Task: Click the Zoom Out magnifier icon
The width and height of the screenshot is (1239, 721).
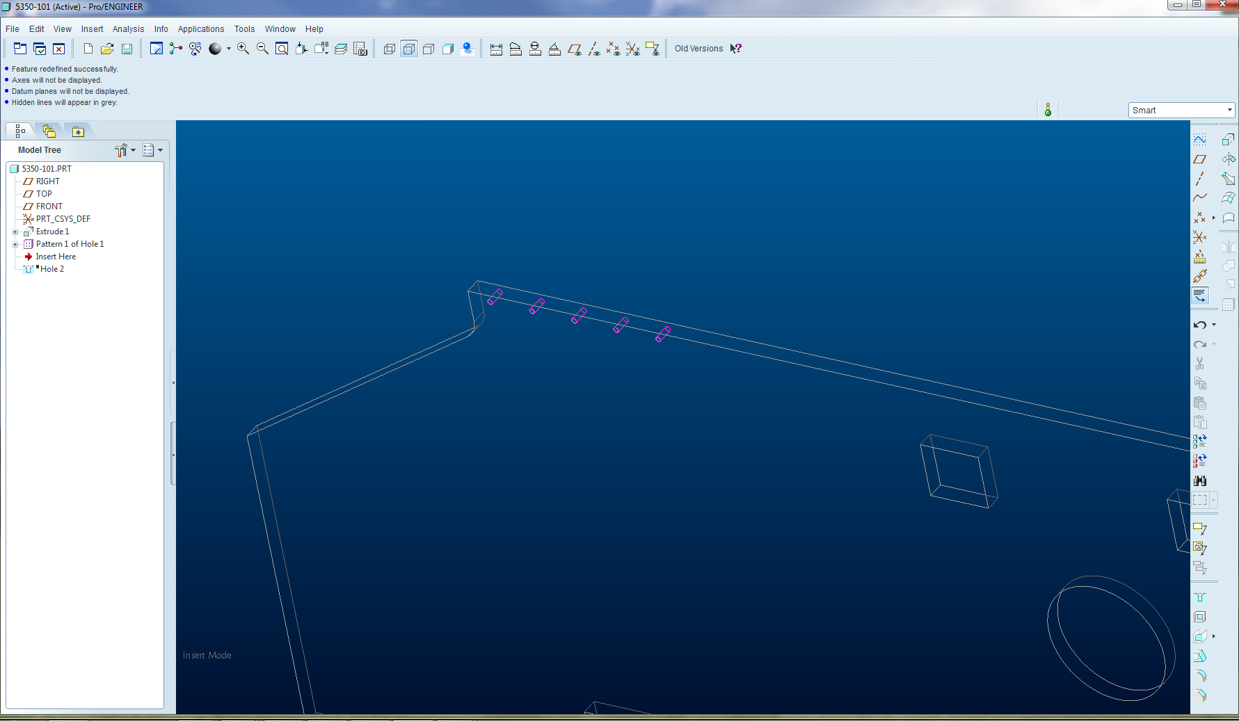Action: [x=262, y=49]
